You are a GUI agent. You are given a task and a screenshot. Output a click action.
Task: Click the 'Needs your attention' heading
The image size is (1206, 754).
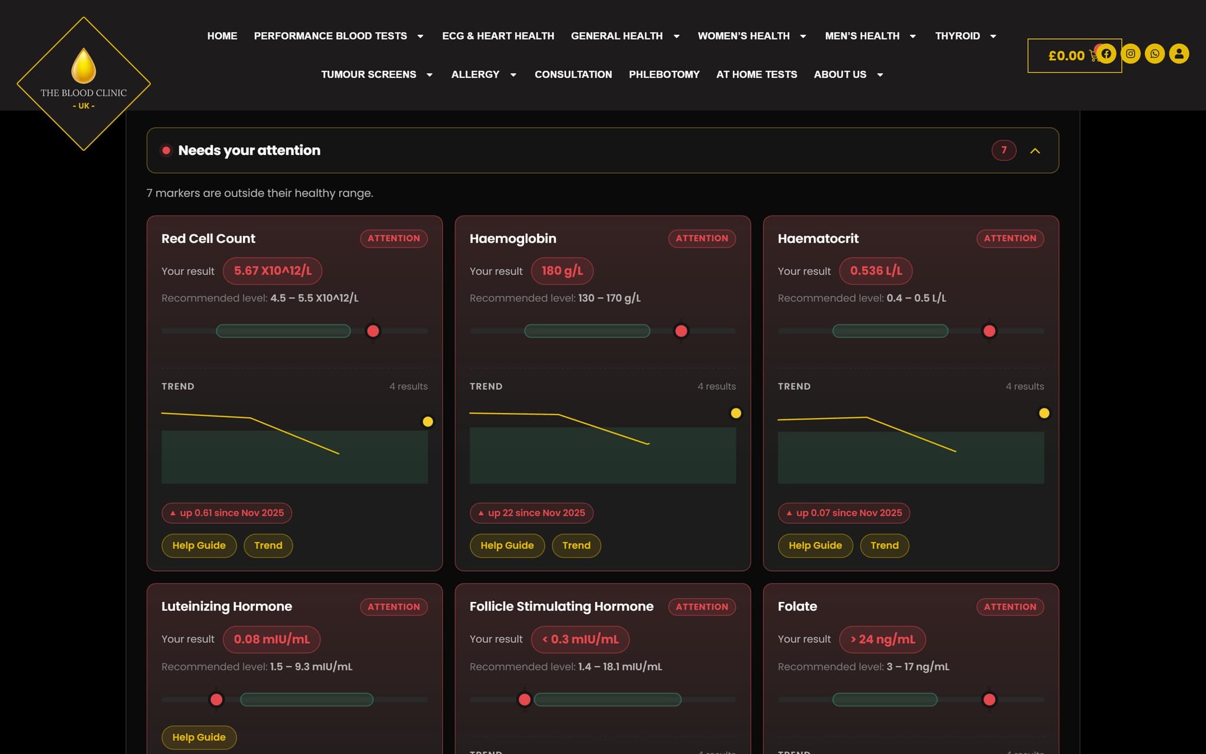(249, 150)
